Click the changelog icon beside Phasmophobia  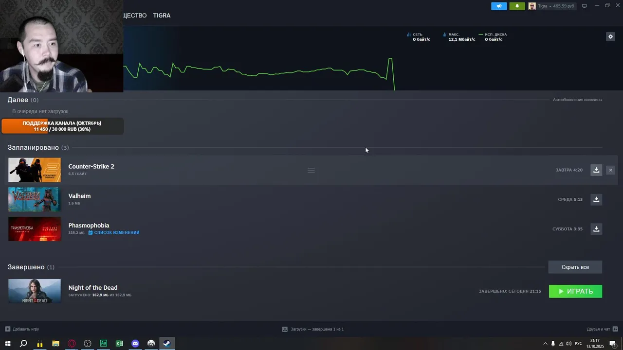[91, 233]
